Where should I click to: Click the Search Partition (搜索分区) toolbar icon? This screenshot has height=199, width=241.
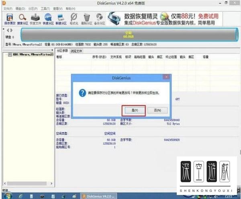22,19
